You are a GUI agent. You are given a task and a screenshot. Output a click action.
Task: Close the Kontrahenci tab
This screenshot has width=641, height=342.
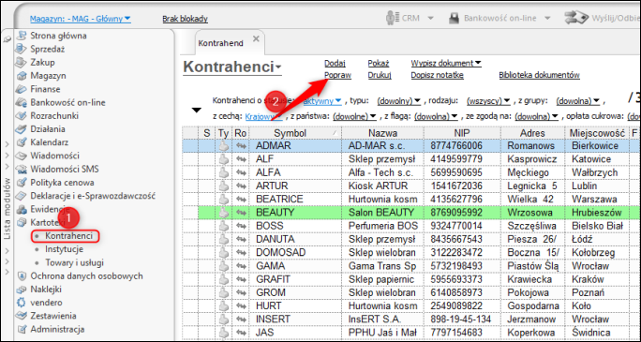[256, 38]
